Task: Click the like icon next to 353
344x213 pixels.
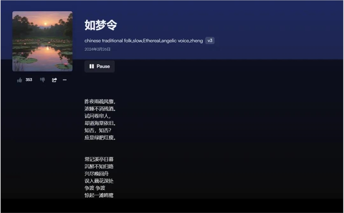Action: coord(20,79)
